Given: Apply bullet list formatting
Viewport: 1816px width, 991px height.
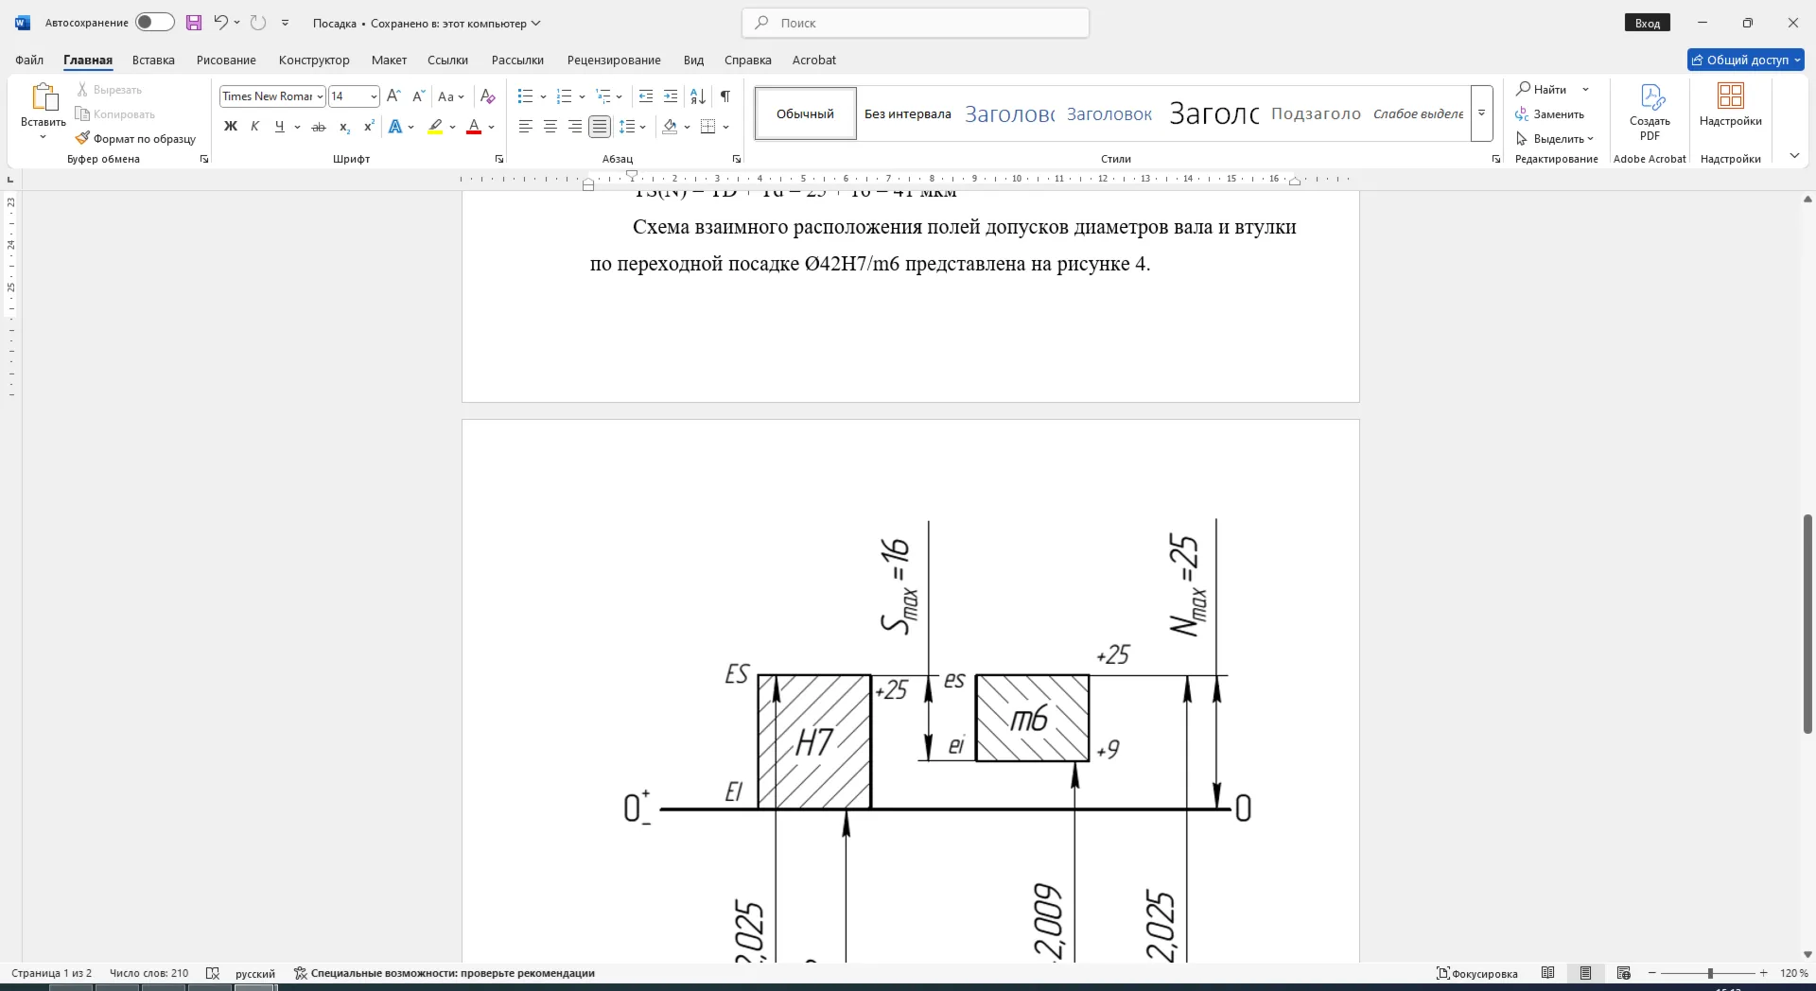Looking at the screenshot, I should [526, 96].
